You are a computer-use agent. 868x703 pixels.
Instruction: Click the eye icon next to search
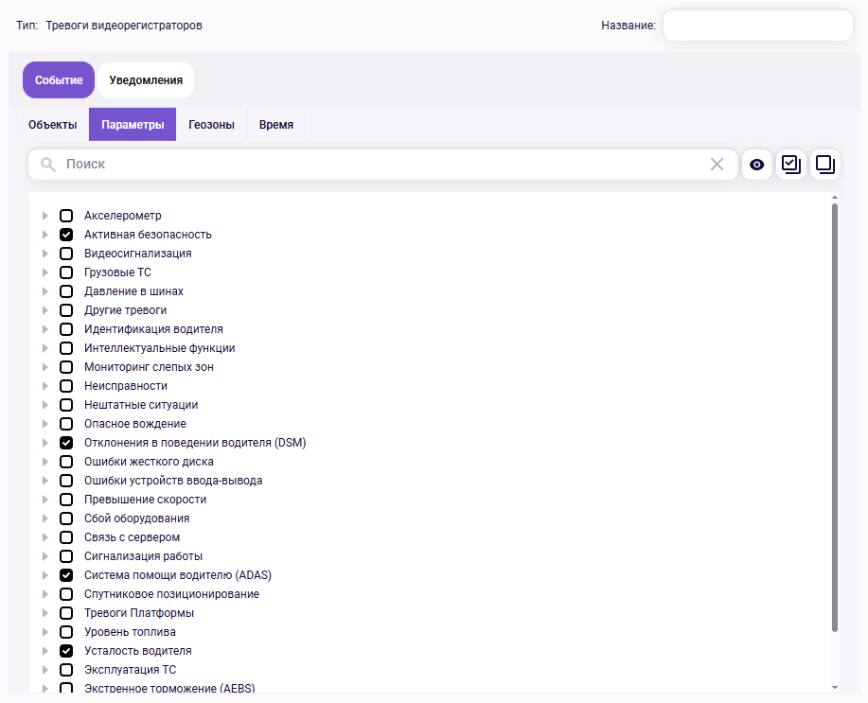tap(756, 165)
